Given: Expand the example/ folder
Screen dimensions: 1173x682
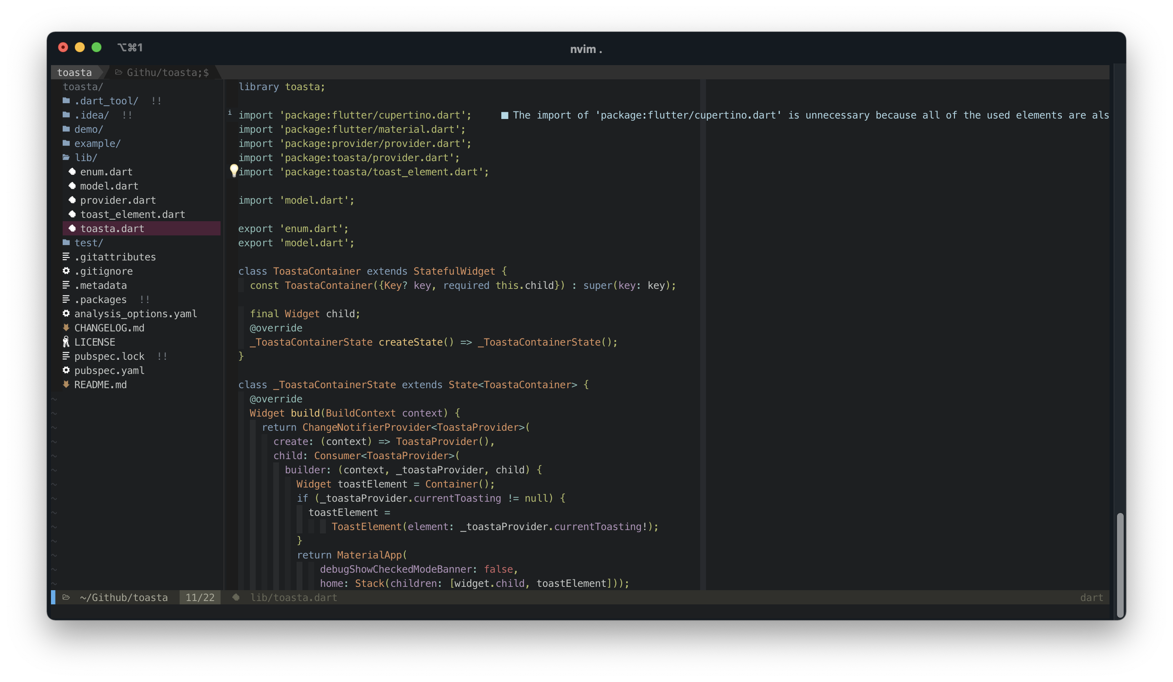Looking at the screenshot, I should point(97,143).
